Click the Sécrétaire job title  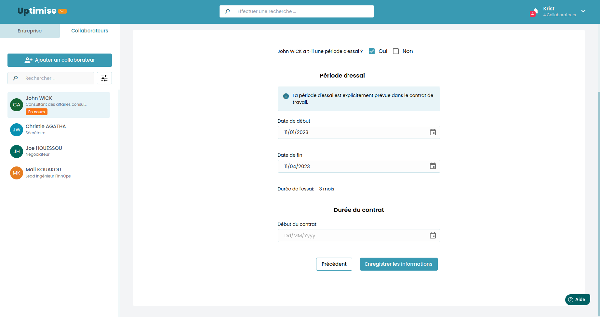tap(35, 133)
